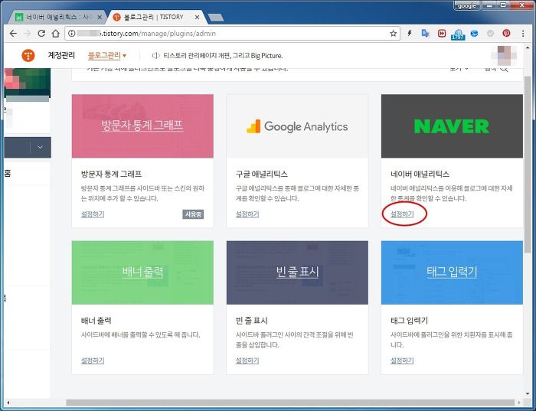536x411 pixels.
Task: Click the 네이버 애널리틱스 card title
Action: [x=420, y=174]
